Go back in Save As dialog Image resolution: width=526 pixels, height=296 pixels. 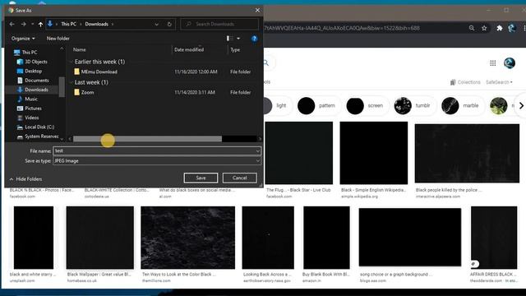tap(12, 24)
